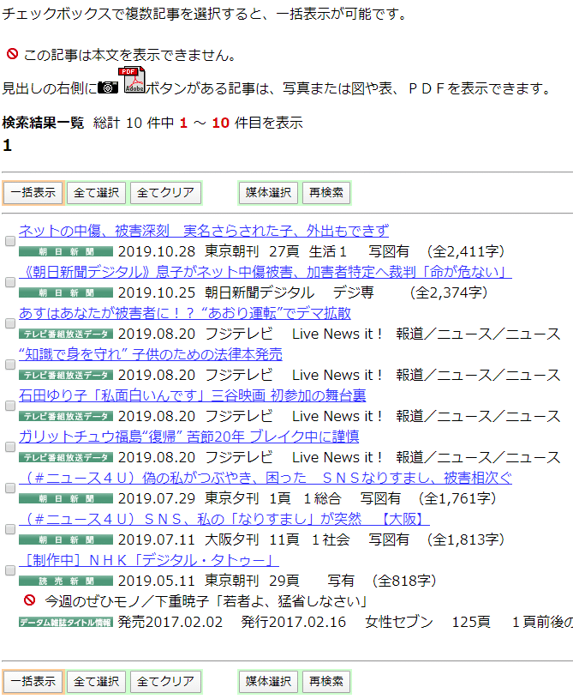This screenshot has width=573, height=699.
Task: Check the box next to NHK「デジタル・タトゥー」
Action: pyautogui.click(x=10, y=570)
